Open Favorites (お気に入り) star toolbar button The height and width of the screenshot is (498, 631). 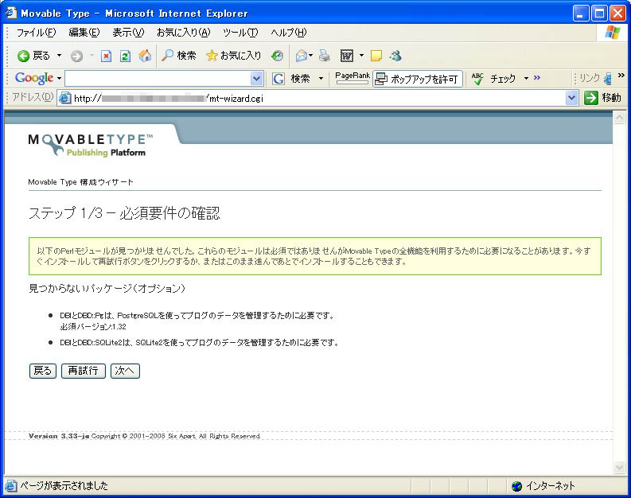(233, 56)
